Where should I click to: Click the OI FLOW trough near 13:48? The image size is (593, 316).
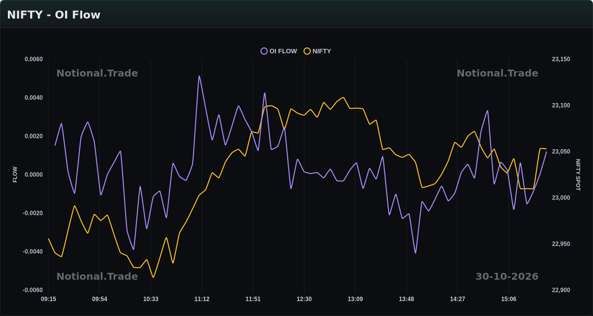pos(415,253)
